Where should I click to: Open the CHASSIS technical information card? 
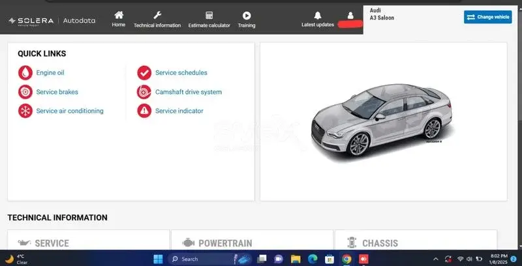pyautogui.click(x=416, y=240)
